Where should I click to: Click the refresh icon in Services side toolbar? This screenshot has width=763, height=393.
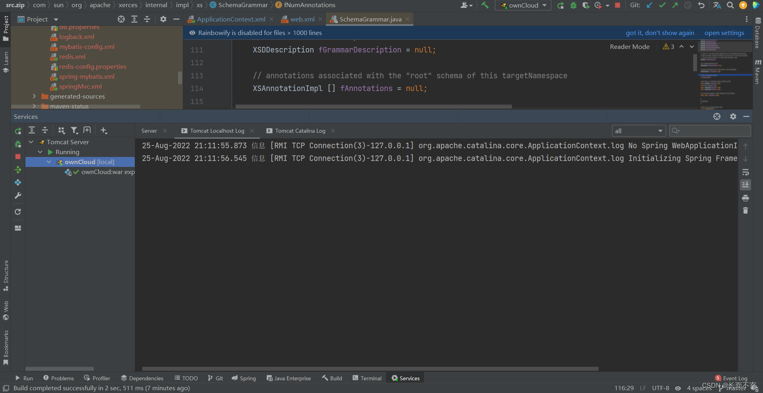click(18, 212)
